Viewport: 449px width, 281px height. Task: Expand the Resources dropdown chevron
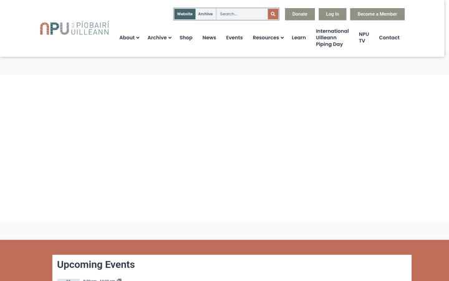282,38
